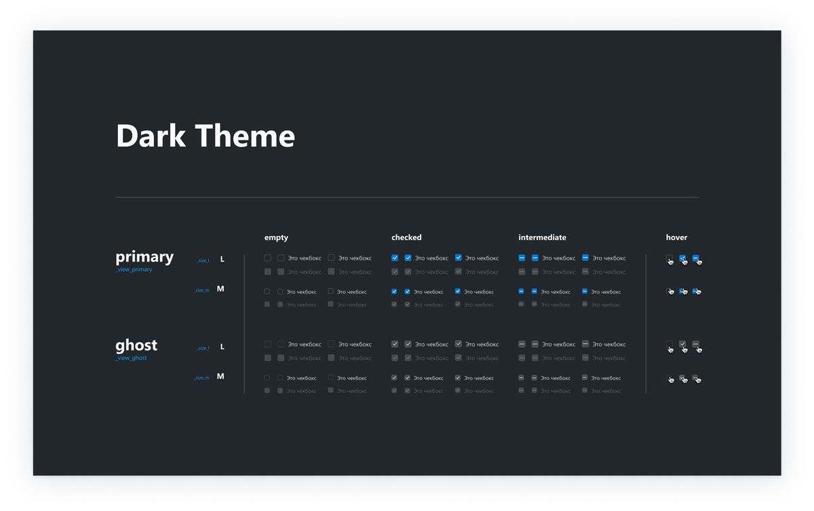Viewport: 814px width, 511px height.
Task: Click the label-less disabled empty checkbox, ghost size L
Action: point(267,358)
